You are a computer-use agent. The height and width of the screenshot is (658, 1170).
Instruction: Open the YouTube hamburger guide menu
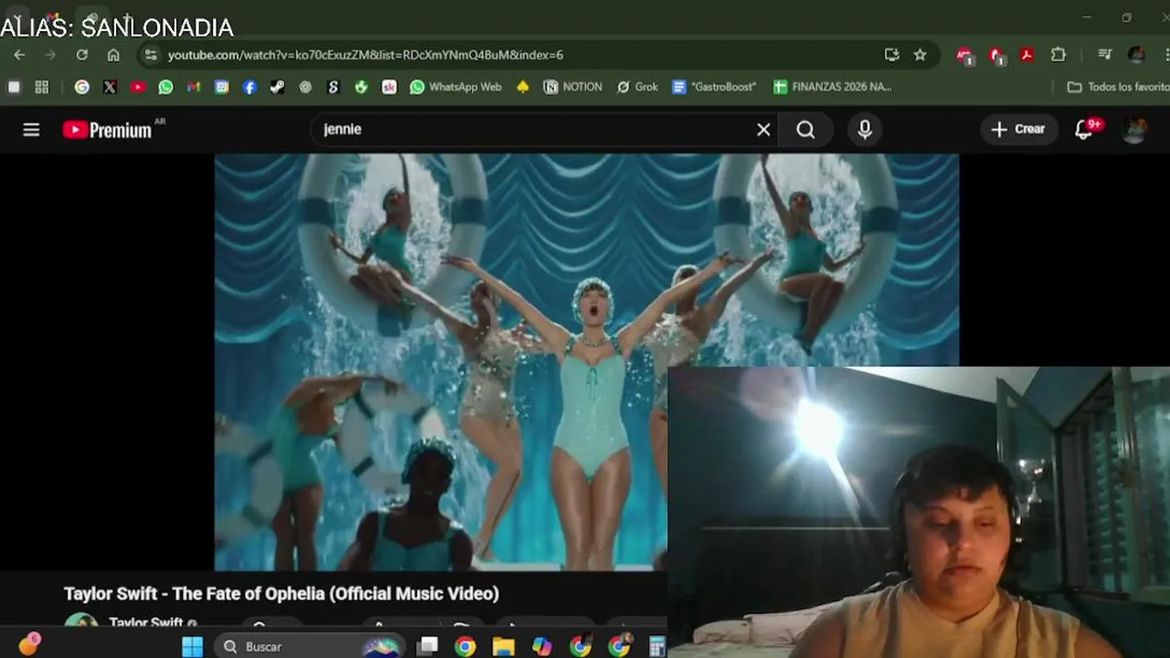(31, 130)
